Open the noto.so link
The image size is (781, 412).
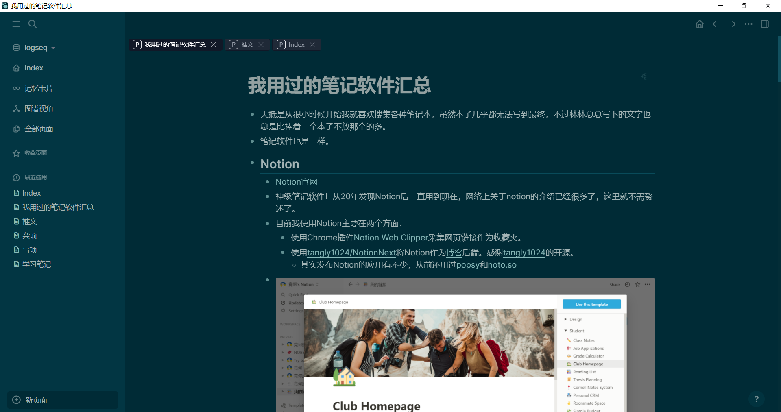point(502,265)
